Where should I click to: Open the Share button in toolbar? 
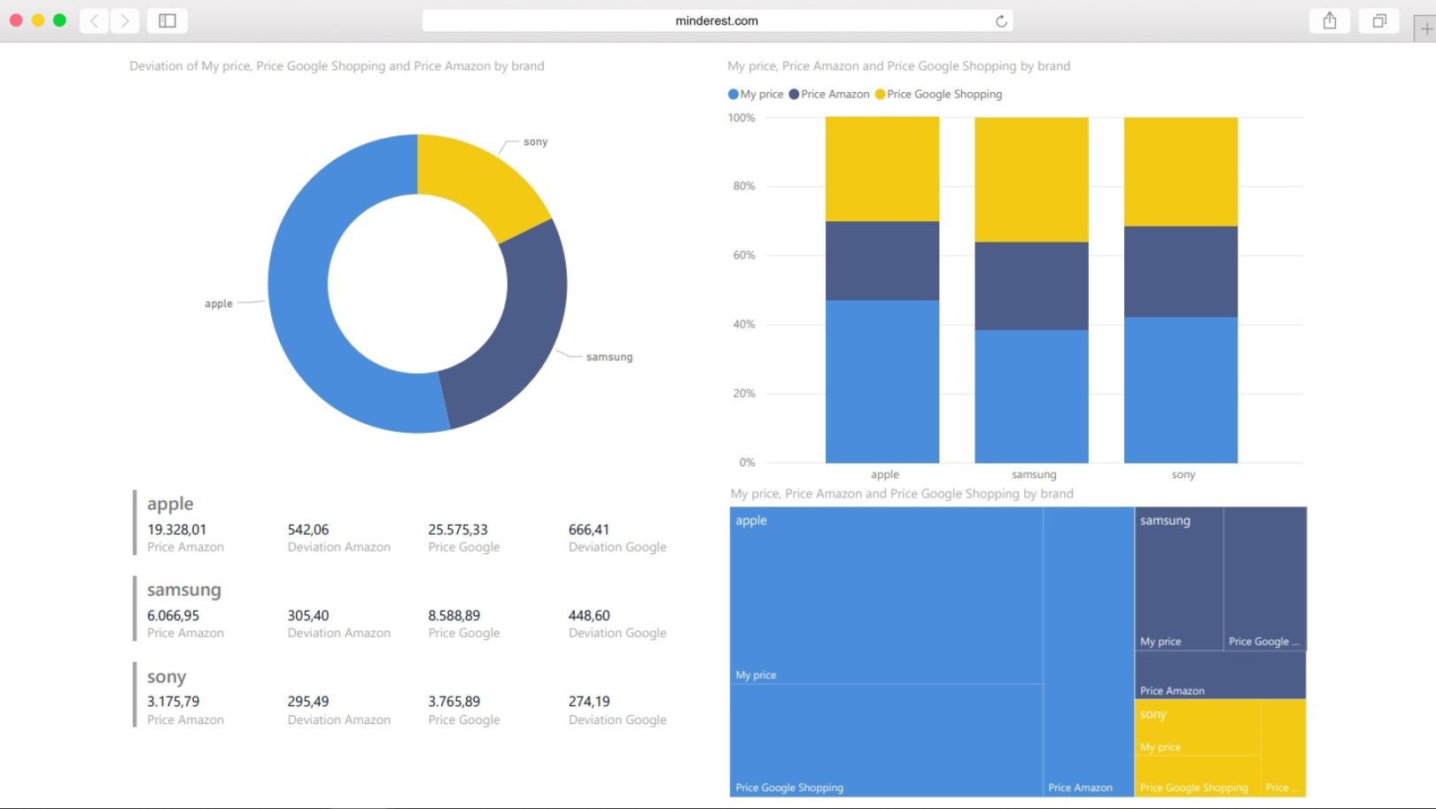[x=1330, y=20]
